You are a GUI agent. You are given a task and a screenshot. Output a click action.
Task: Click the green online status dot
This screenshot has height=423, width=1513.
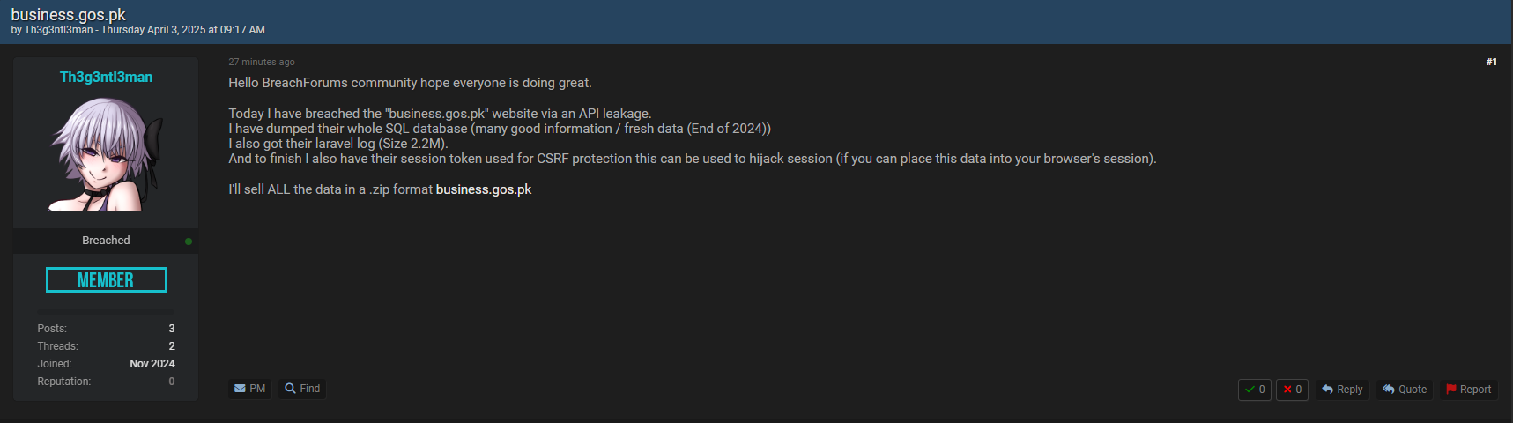[189, 241]
